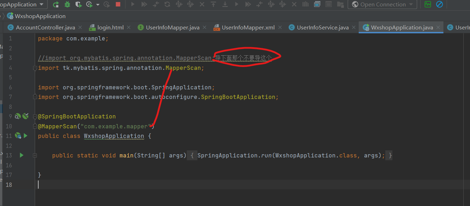Click Spring checkmark gutter icon on line 9
Viewport: 470px width, 206px height.
tap(25, 116)
